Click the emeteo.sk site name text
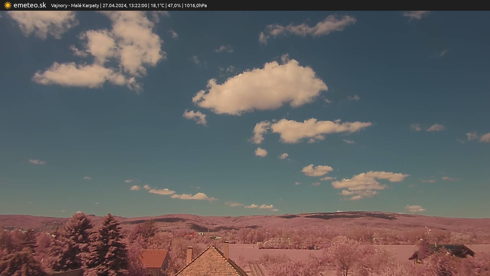This screenshot has height=276, width=490. 30,5
